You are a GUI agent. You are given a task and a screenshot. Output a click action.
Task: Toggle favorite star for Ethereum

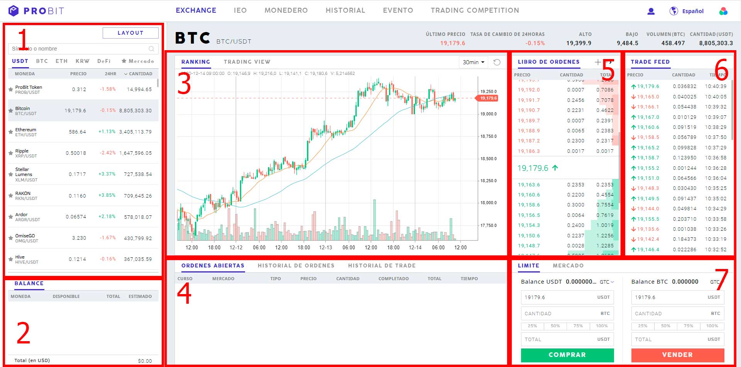click(11, 132)
